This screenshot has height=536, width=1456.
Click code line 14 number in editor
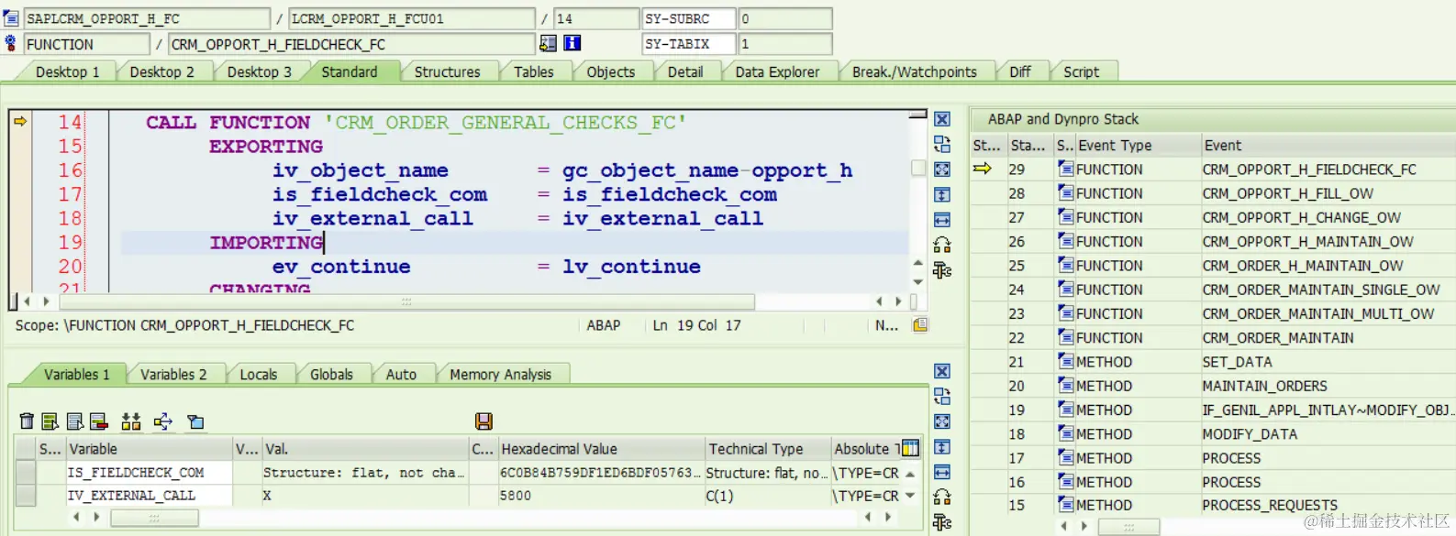click(x=70, y=122)
